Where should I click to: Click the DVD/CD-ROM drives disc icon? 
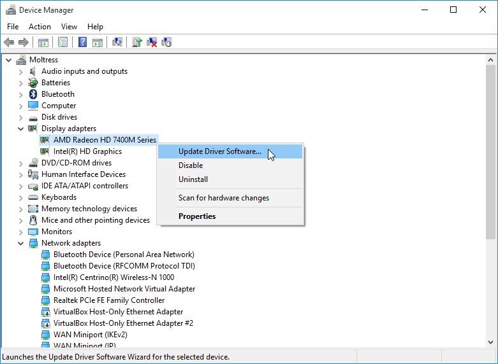(33, 163)
